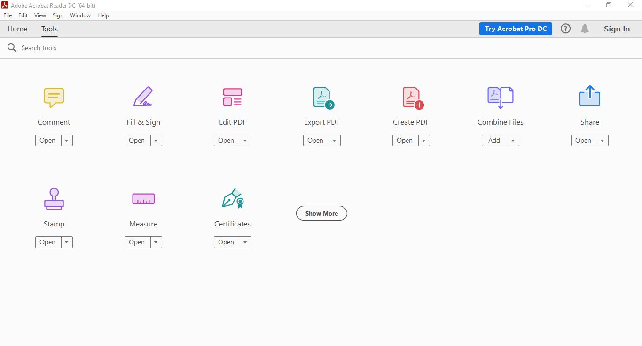Expand the Stamp dropdown arrow
This screenshot has width=642, height=346.
click(x=67, y=242)
